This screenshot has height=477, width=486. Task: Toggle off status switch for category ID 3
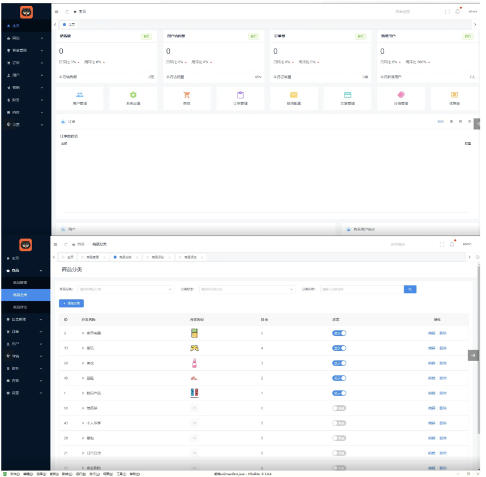tap(339, 333)
